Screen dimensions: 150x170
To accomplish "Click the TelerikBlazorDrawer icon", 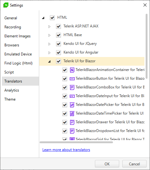I will pos(72,122).
